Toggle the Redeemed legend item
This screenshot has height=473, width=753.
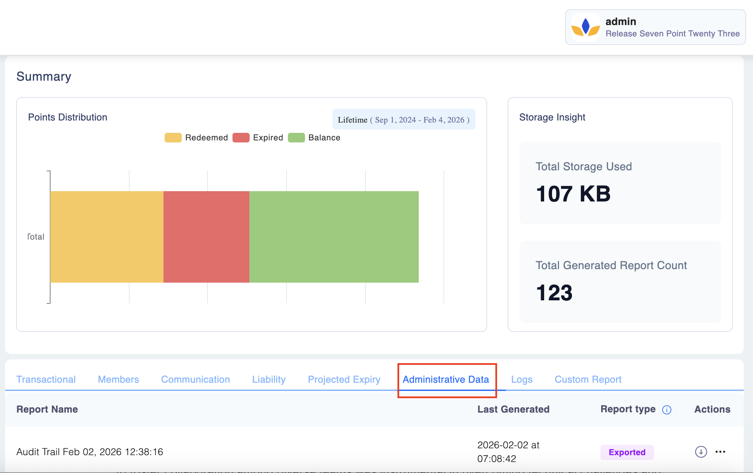click(196, 138)
